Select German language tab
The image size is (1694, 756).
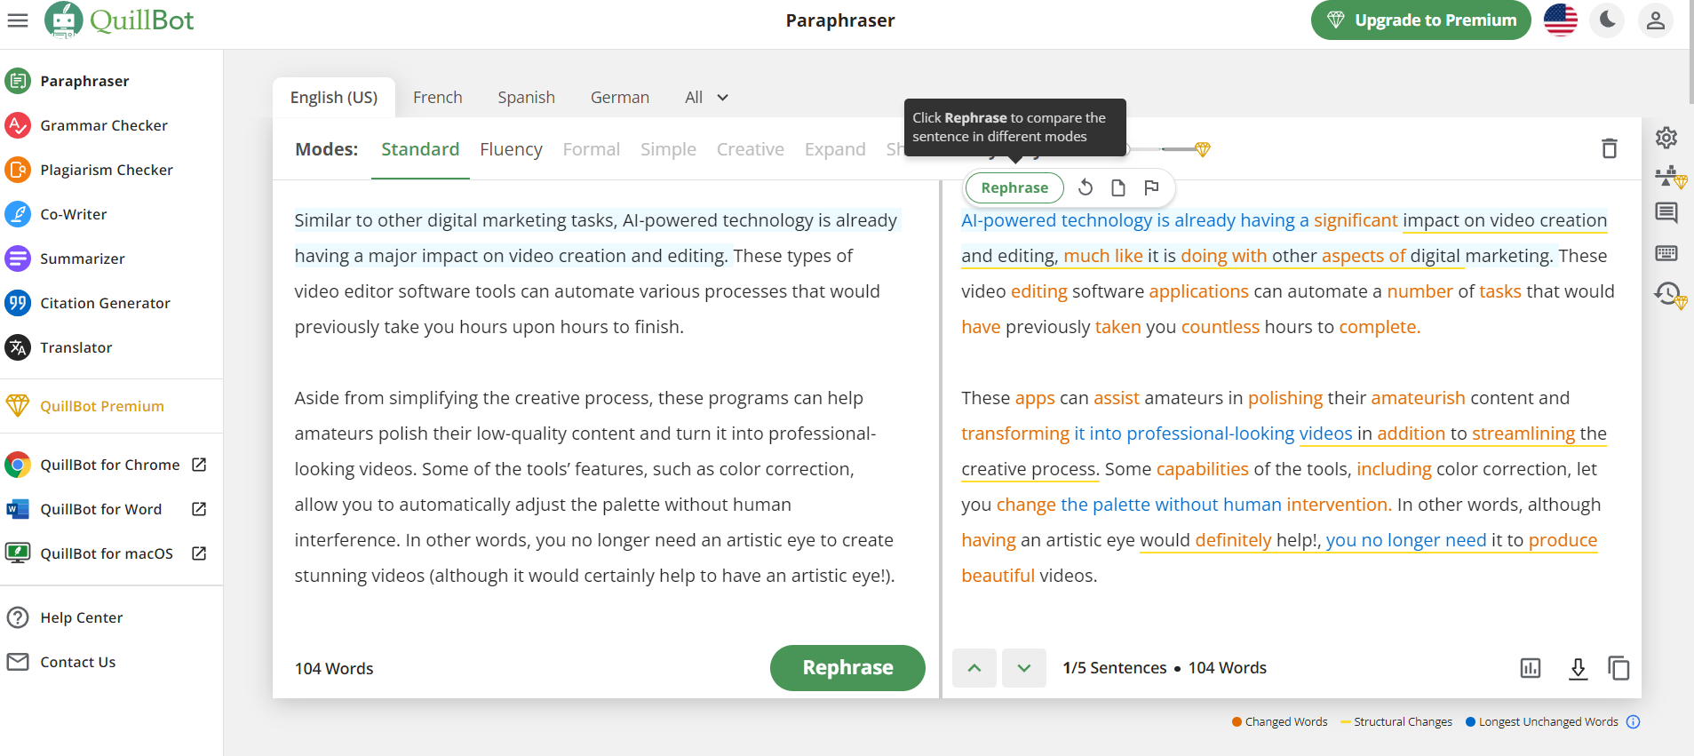coord(620,98)
